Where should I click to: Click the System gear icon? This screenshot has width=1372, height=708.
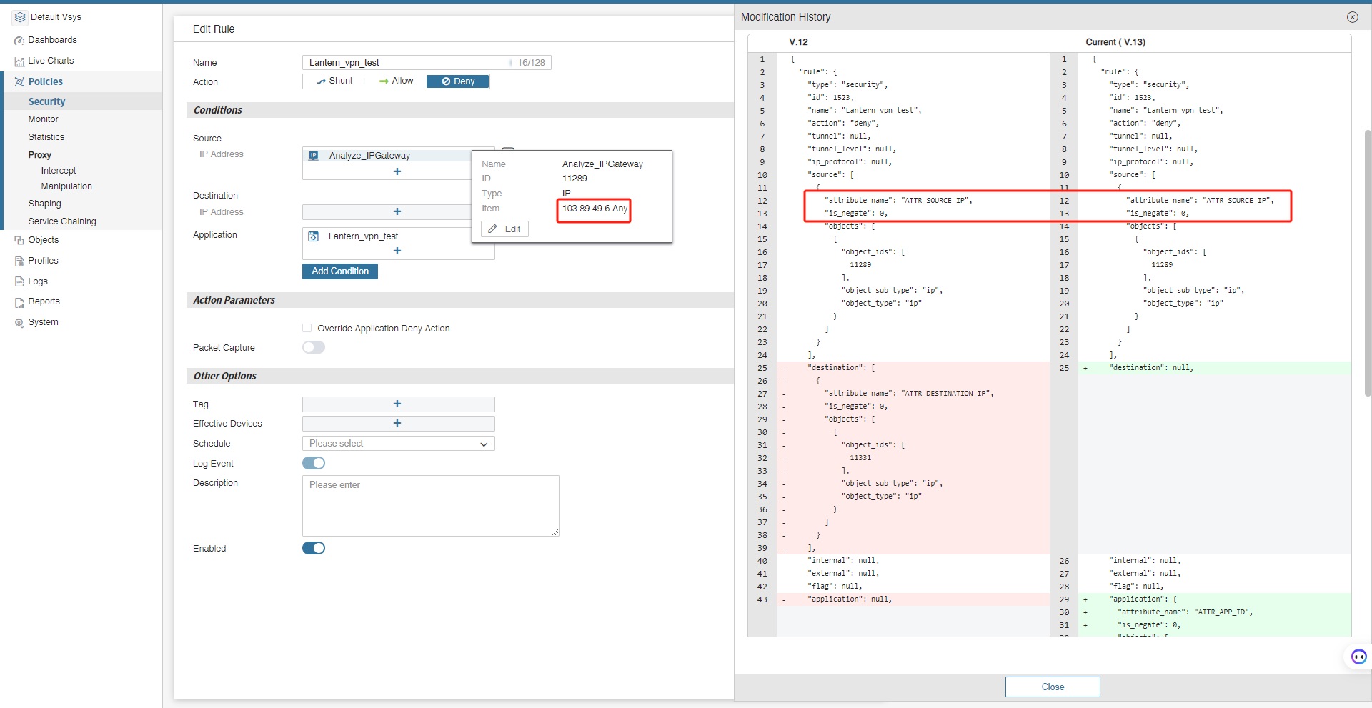coord(19,323)
